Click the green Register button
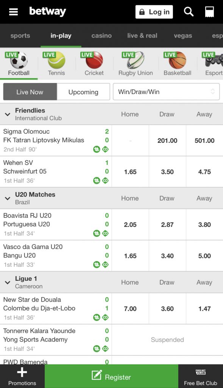Viewport: 223px width, 388px height. pos(111,376)
